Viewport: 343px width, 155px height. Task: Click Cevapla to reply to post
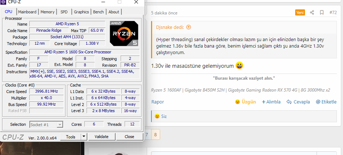click(x=298, y=102)
